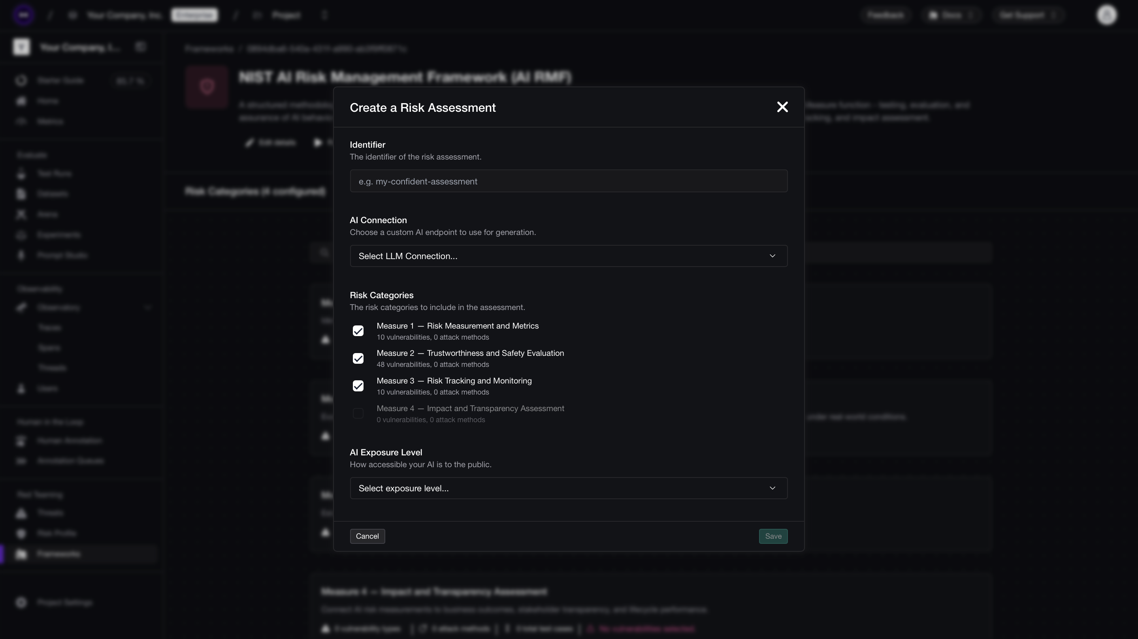Uncheck Measure 3 Risk Tracking and Monitoring
Viewport: 1138px width, 639px height.
[358, 386]
